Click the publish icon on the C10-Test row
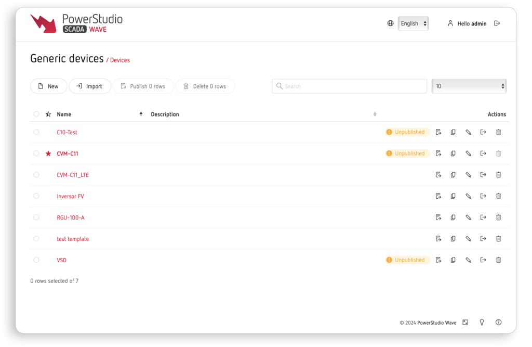The image size is (532, 347). pyautogui.click(x=438, y=132)
